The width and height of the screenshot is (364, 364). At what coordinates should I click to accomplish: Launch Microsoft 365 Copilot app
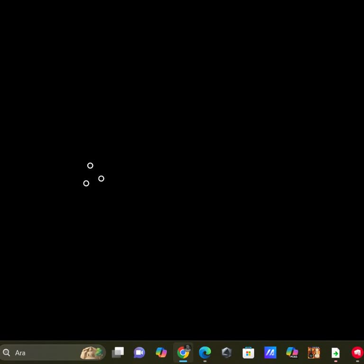click(292, 353)
